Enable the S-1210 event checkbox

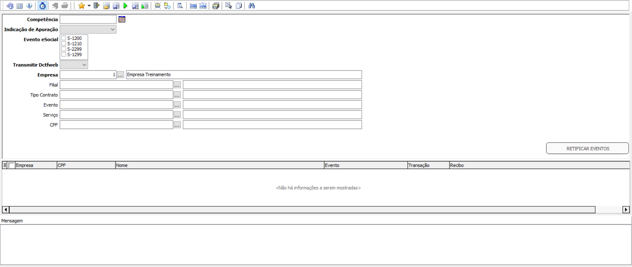(64, 44)
